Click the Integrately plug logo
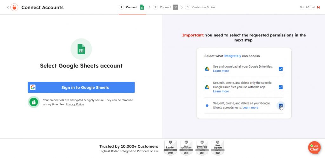 [14, 7]
